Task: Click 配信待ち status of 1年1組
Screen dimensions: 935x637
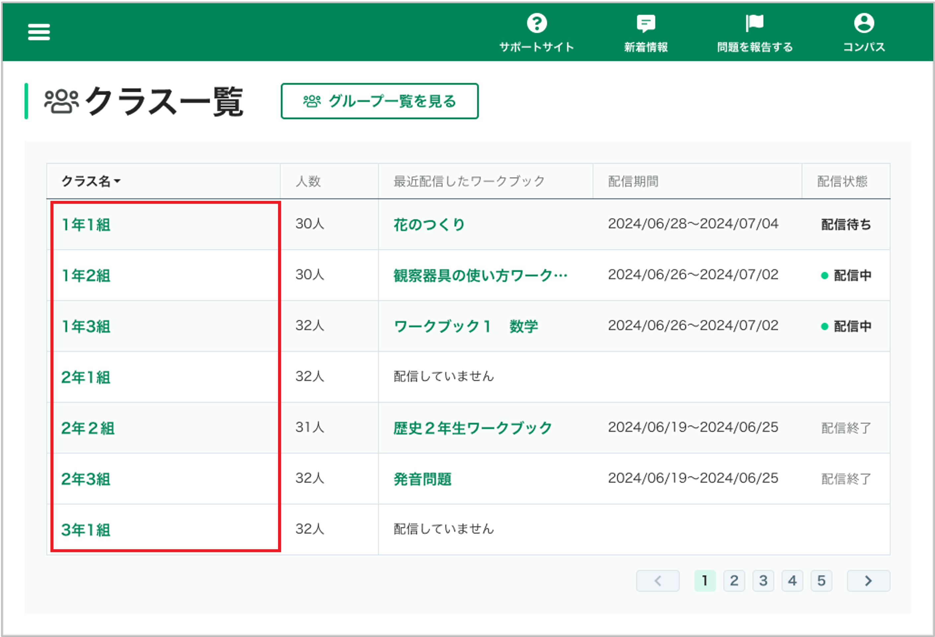Action: [846, 224]
